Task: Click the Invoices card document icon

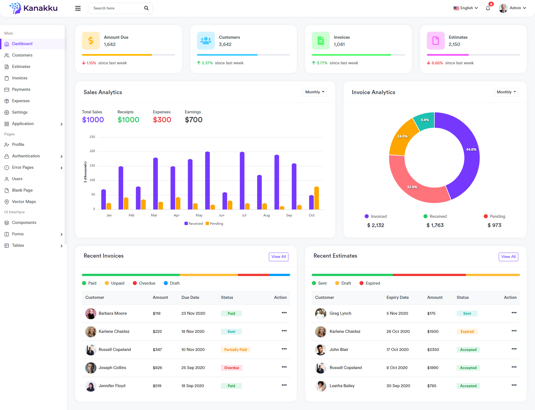Action: [x=320, y=41]
